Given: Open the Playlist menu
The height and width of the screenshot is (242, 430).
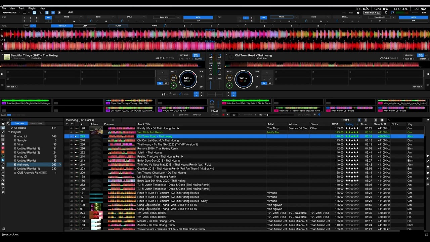Looking at the screenshot, I should [x=32, y=8].
